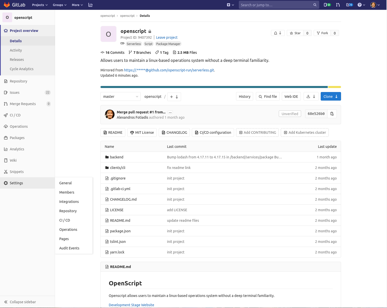387x308 pixels.
Task: Click the 7 Branches link
Action: pyautogui.click(x=140, y=53)
